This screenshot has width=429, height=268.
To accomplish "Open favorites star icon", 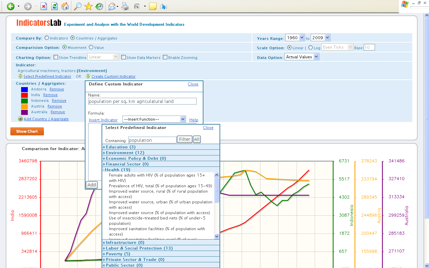I will [x=88, y=6].
